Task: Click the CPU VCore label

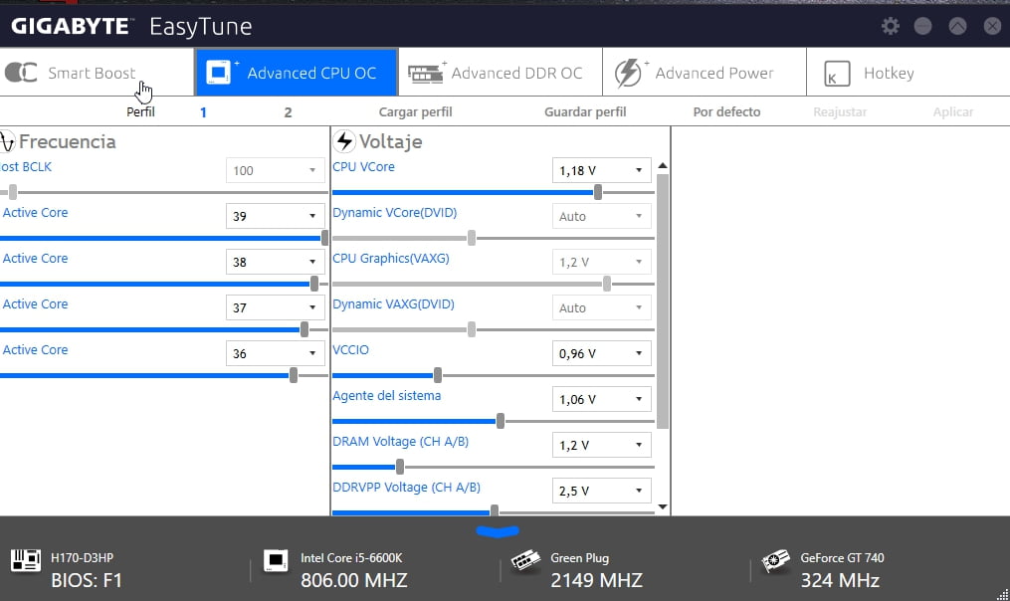Action: pyautogui.click(x=363, y=167)
